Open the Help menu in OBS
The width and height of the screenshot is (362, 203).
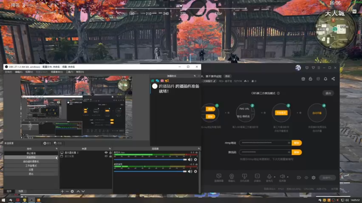[x=80, y=72]
